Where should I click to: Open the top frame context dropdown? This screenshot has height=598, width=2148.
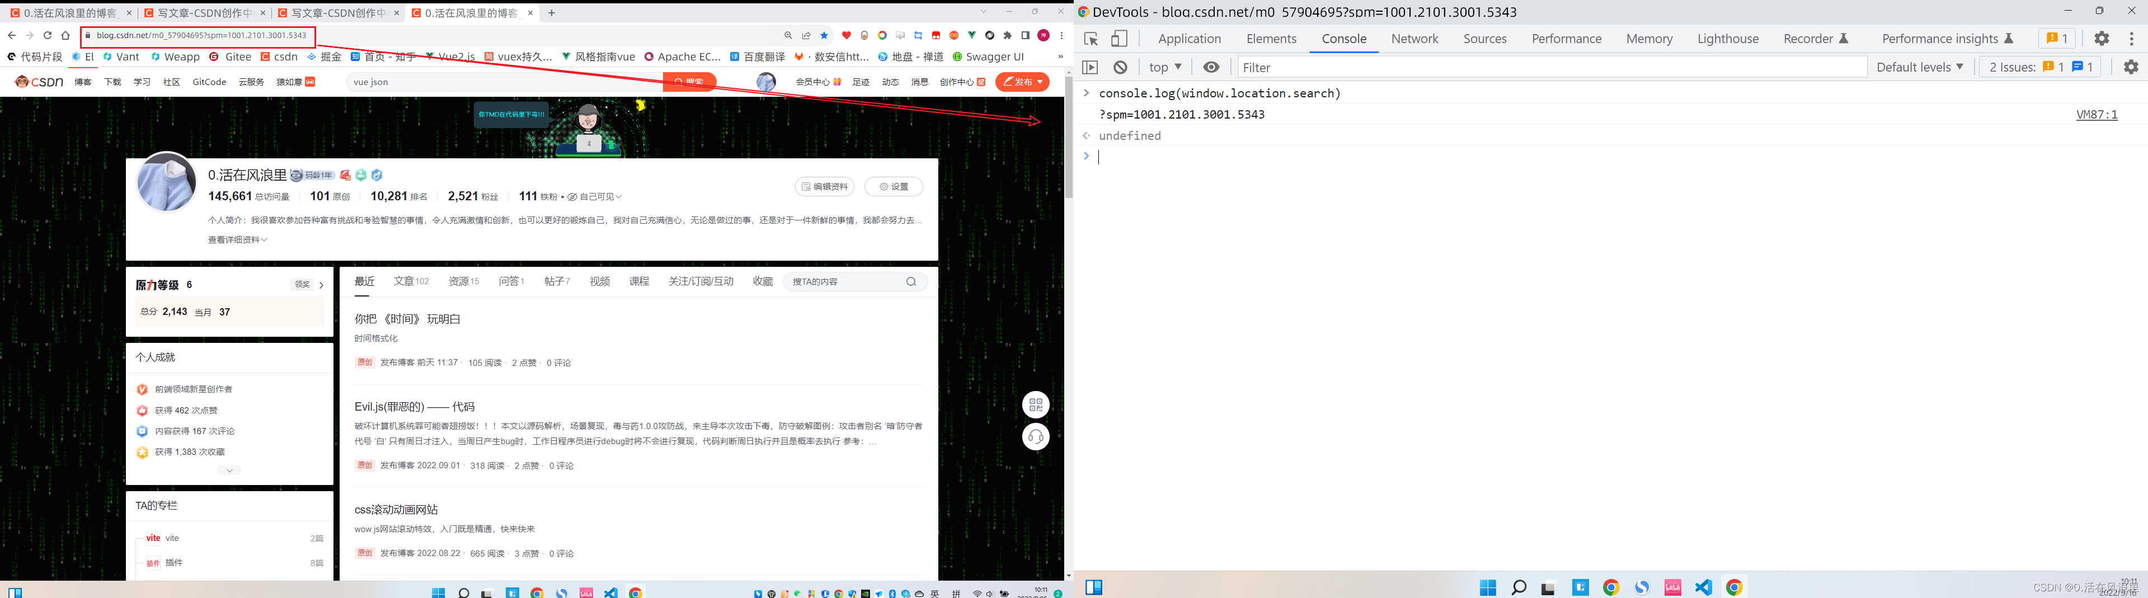pos(1163,67)
